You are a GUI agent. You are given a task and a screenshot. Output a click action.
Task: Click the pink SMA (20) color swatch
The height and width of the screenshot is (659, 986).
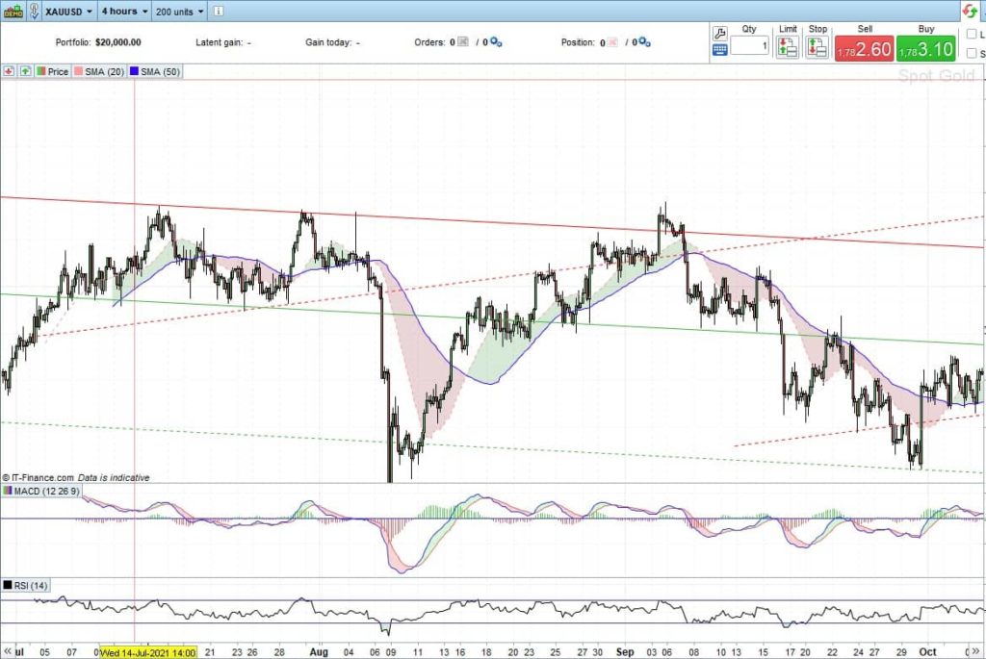coord(79,71)
